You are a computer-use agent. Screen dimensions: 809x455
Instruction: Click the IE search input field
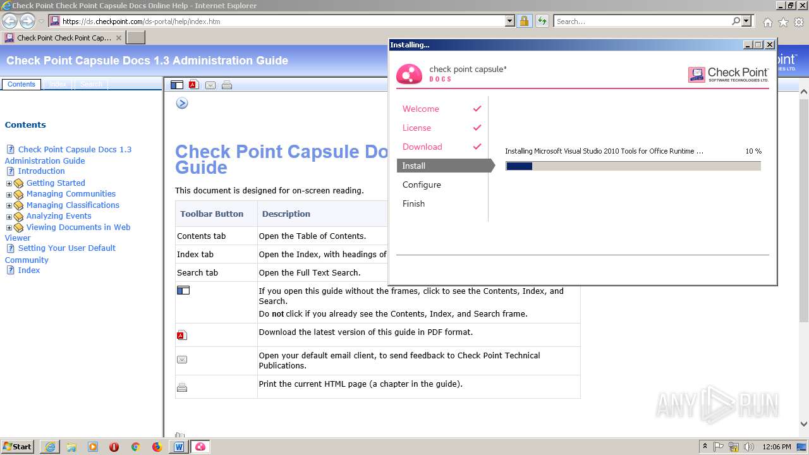[x=642, y=21]
